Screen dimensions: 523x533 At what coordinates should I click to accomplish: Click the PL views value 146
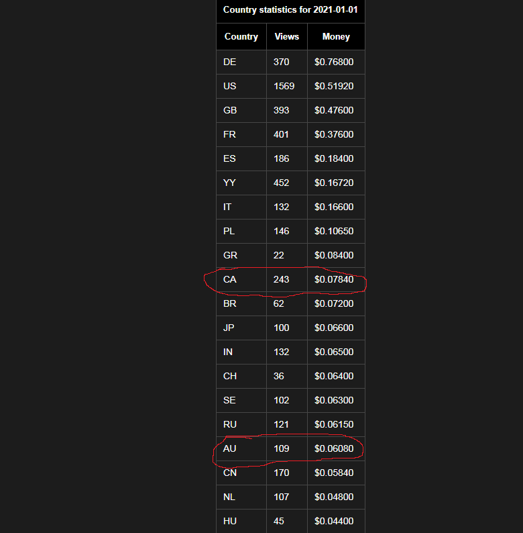[x=282, y=231]
